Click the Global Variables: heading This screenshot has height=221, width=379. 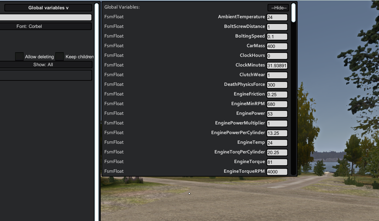click(x=122, y=7)
